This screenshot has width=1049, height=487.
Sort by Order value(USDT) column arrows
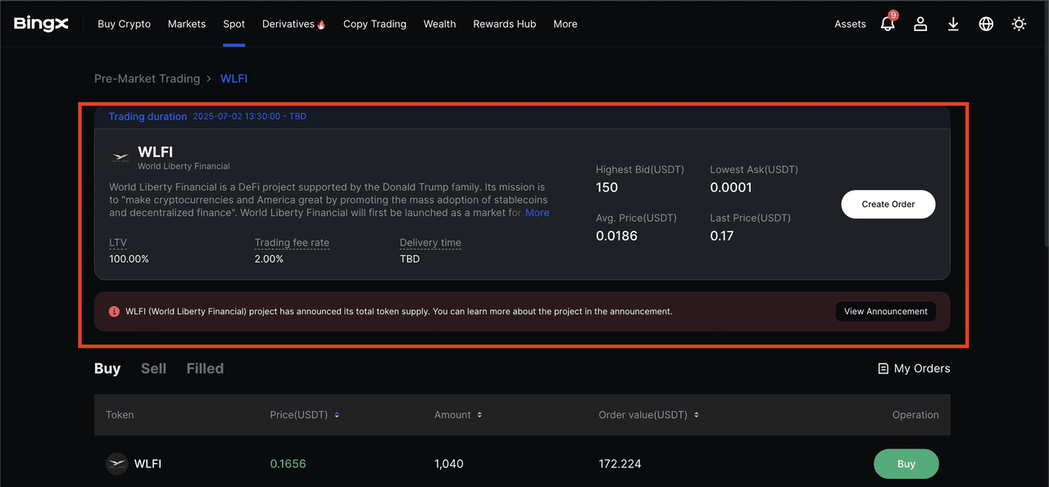tap(696, 415)
